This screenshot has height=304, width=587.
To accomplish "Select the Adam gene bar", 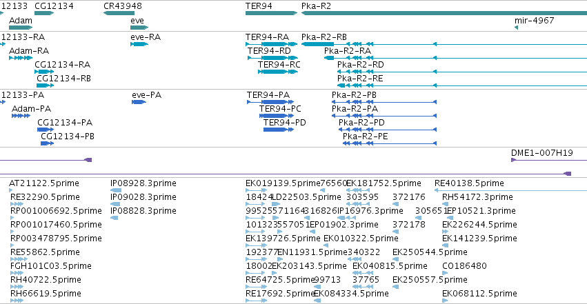I will coord(21,28).
